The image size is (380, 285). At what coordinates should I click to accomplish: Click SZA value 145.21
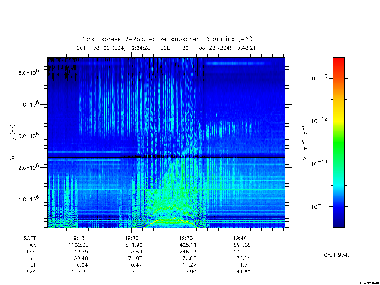point(79,272)
